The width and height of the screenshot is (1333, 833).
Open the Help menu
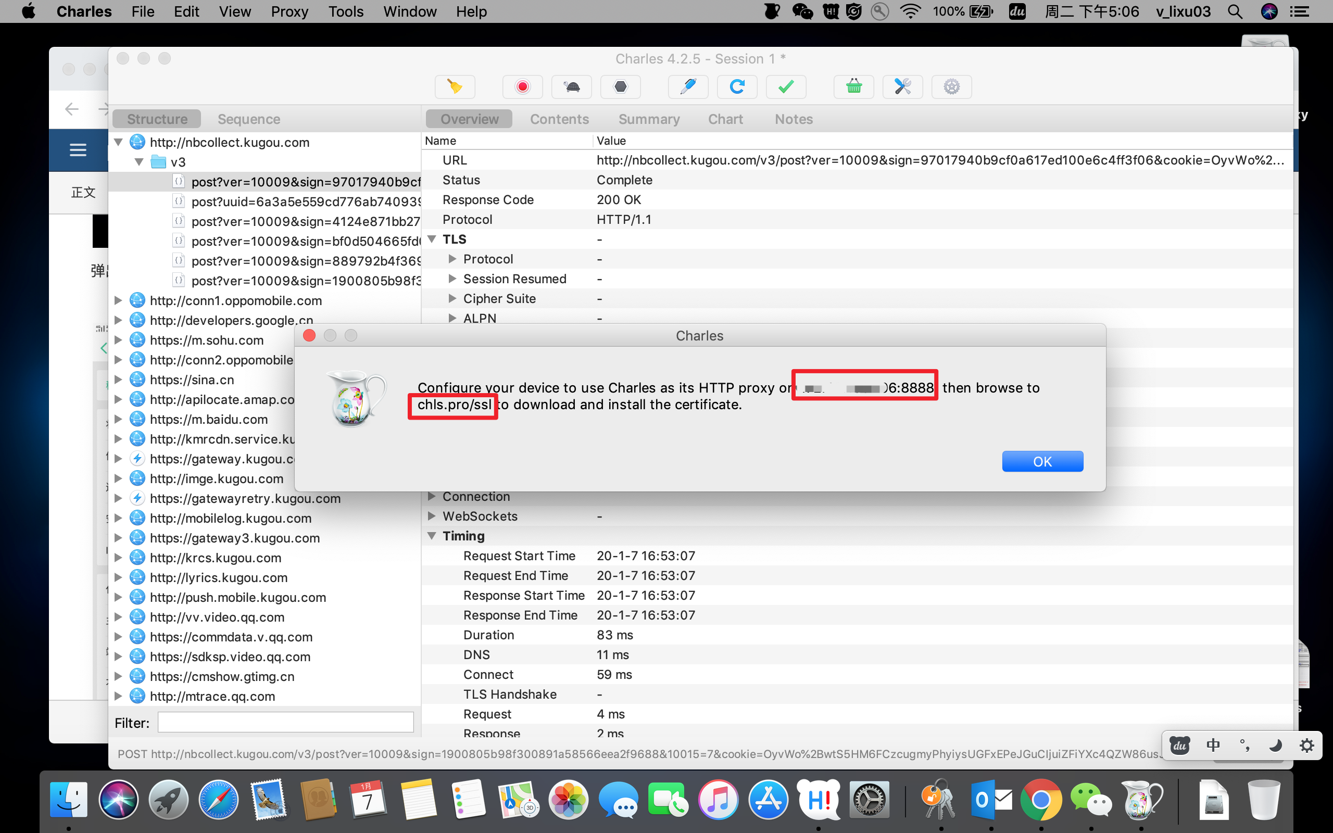tap(471, 11)
